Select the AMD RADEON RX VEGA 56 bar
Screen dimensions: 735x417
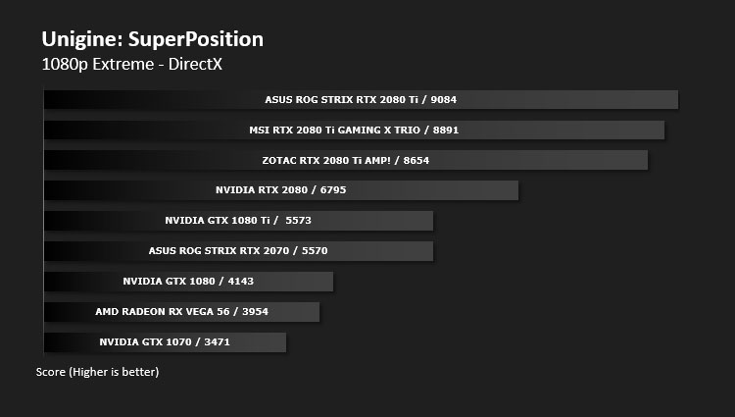pyautogui.click(x=182, y=312)
